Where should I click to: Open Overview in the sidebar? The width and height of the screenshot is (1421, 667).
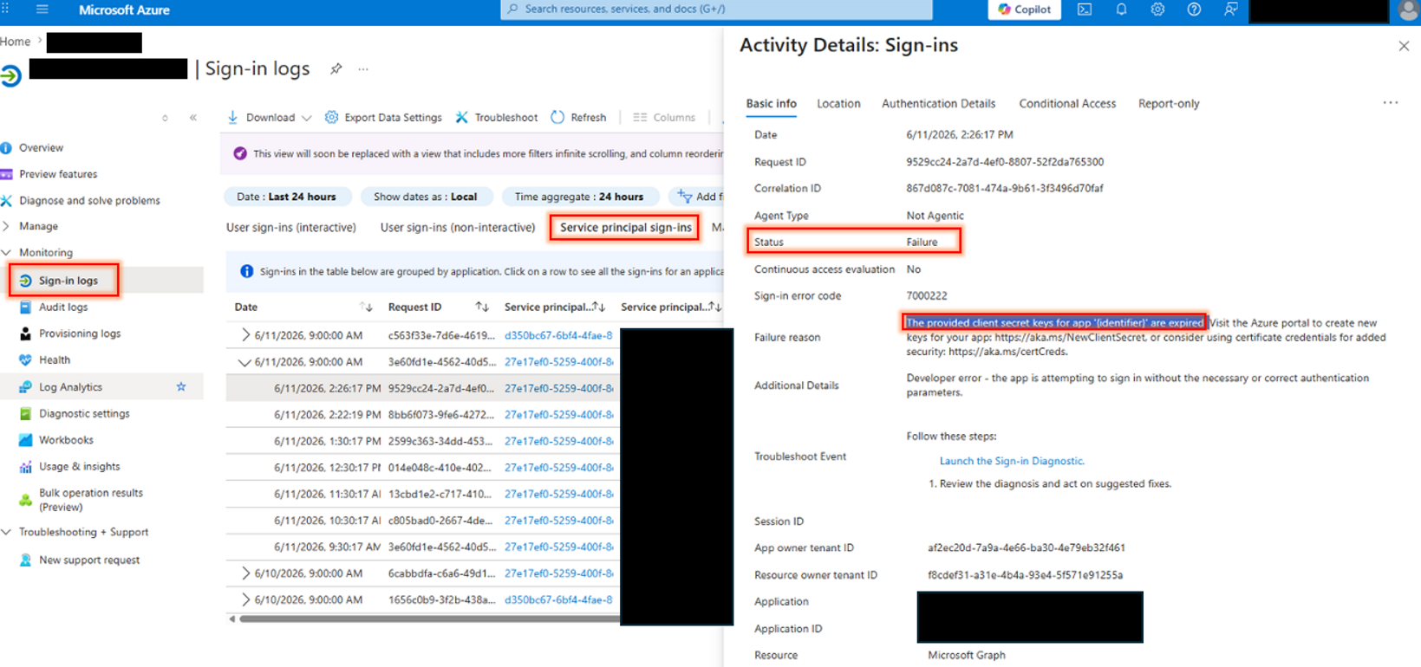pos(41,148)
